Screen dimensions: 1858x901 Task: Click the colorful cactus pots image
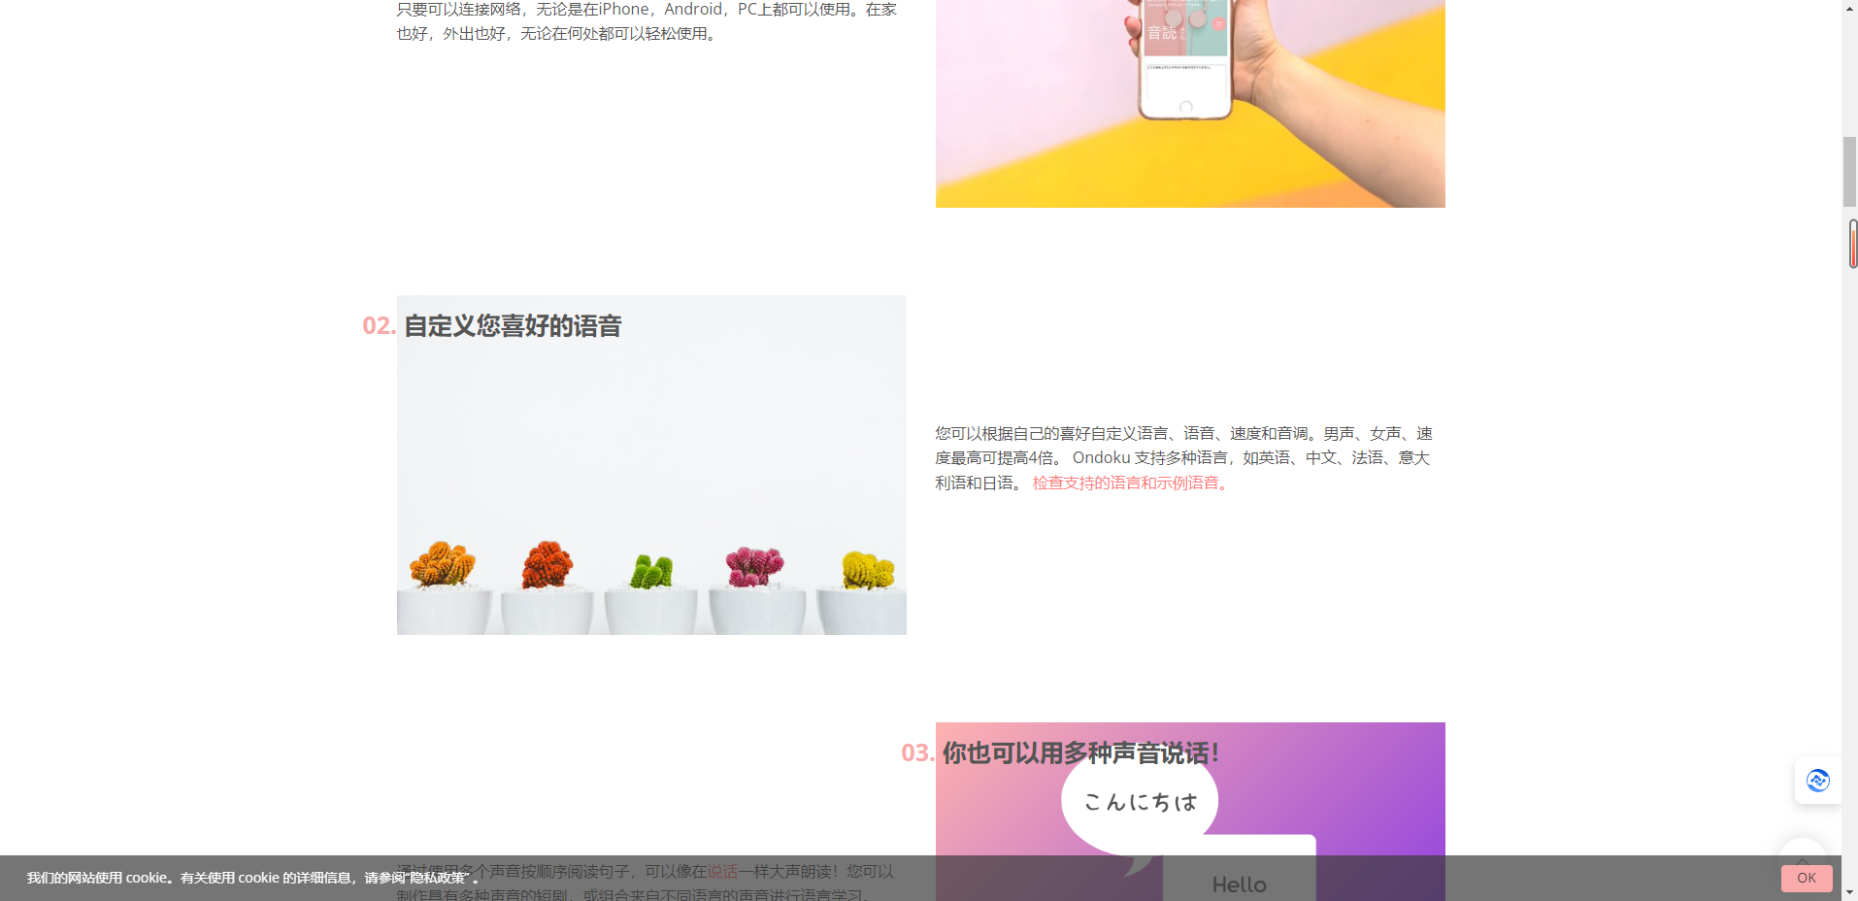pos(650,464)
